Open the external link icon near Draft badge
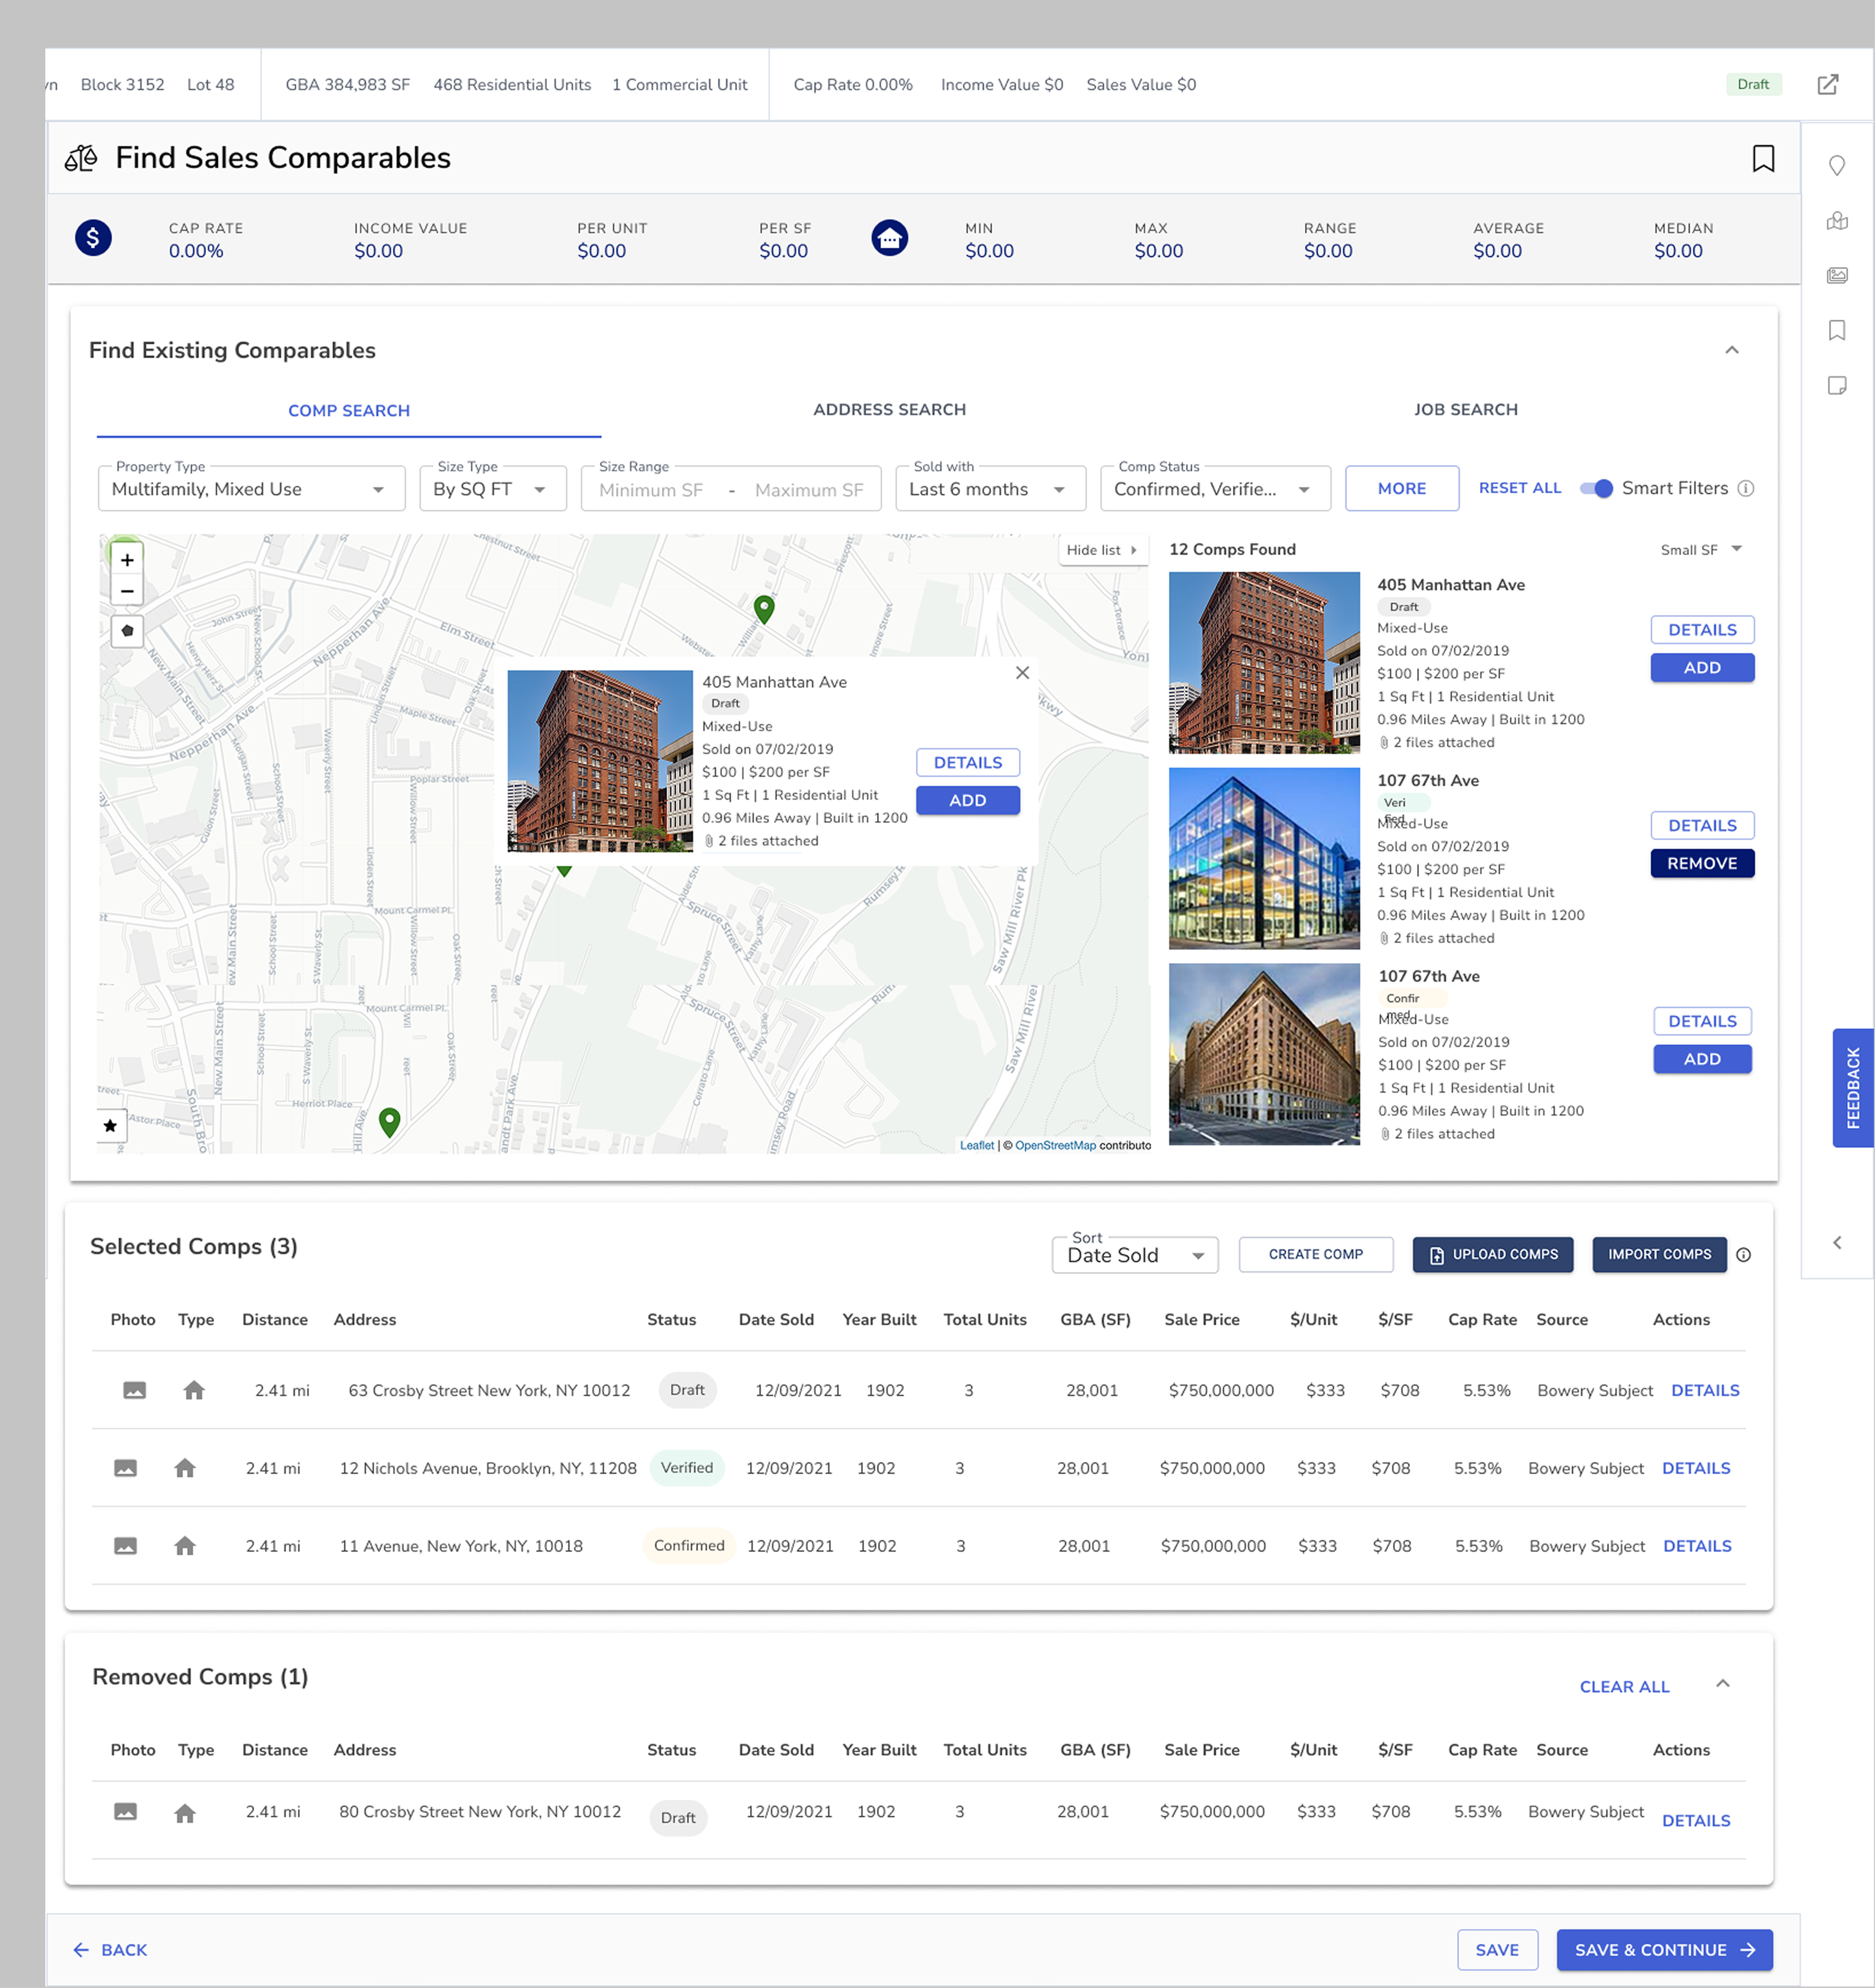The height and width of the screenshot is (1988, 1875). point(1827,85)
